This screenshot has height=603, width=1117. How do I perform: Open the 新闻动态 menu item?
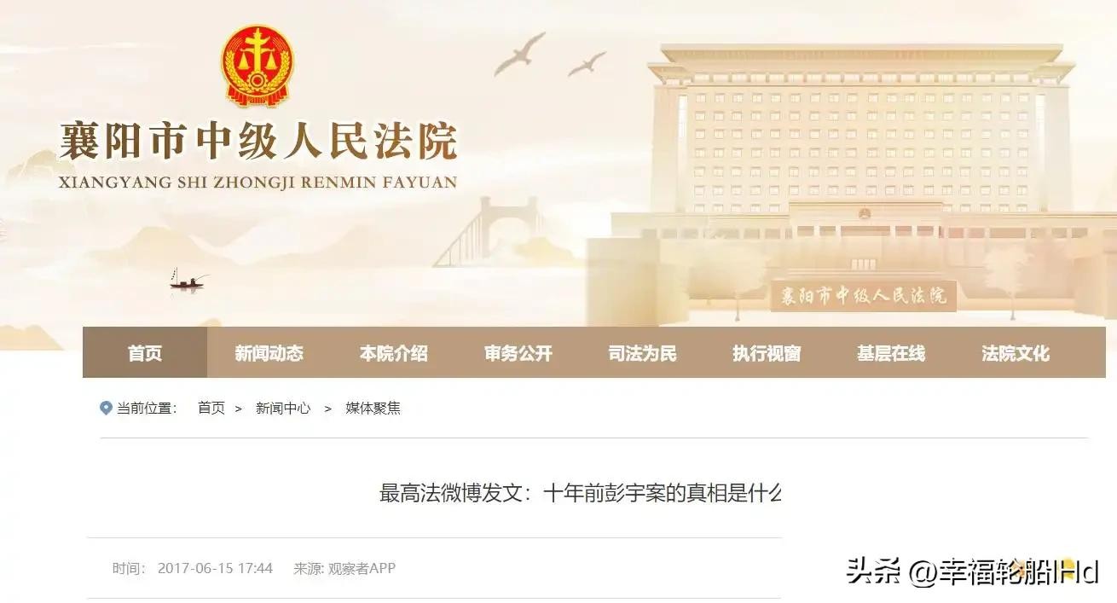[x=269, y=352]
